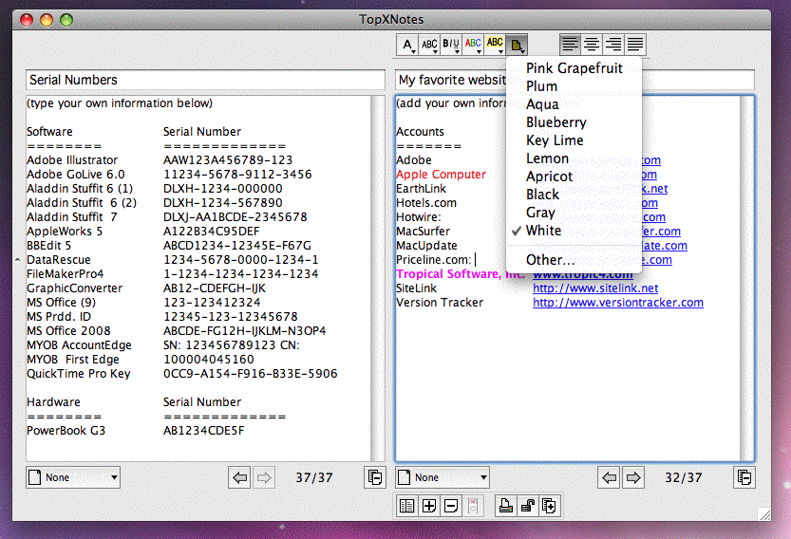Viewport: 791px width, 539px height.
Task: Open the multicolor ABC text color dropdown
Action: (473, 45)
